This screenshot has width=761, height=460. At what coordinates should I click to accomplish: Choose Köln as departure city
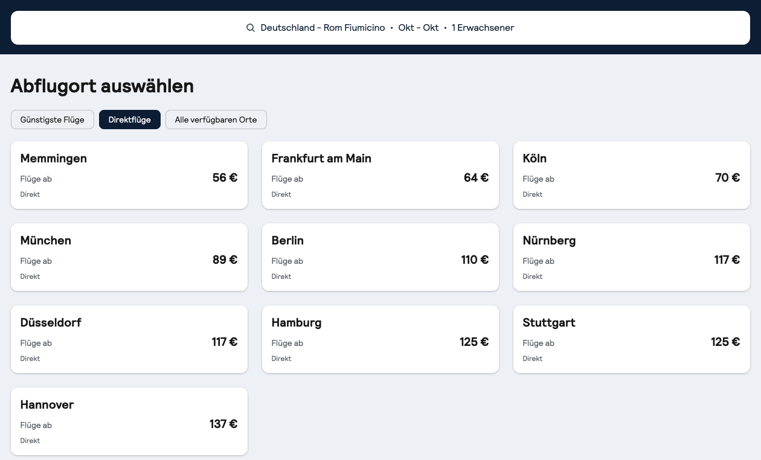tap(632, 175)
